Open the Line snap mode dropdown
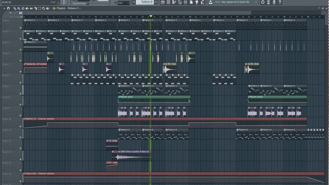This screenshot has height=185, width=329. (x=124, y=3)
